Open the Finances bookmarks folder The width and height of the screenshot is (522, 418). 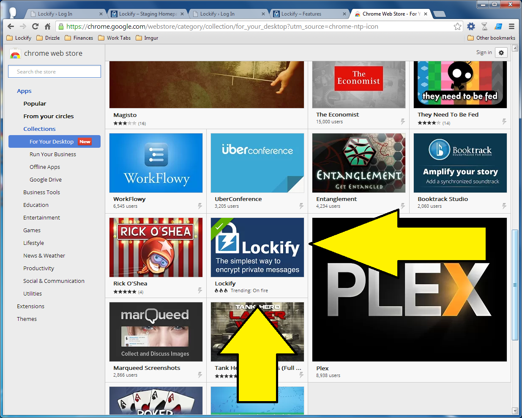pos(79,38)
